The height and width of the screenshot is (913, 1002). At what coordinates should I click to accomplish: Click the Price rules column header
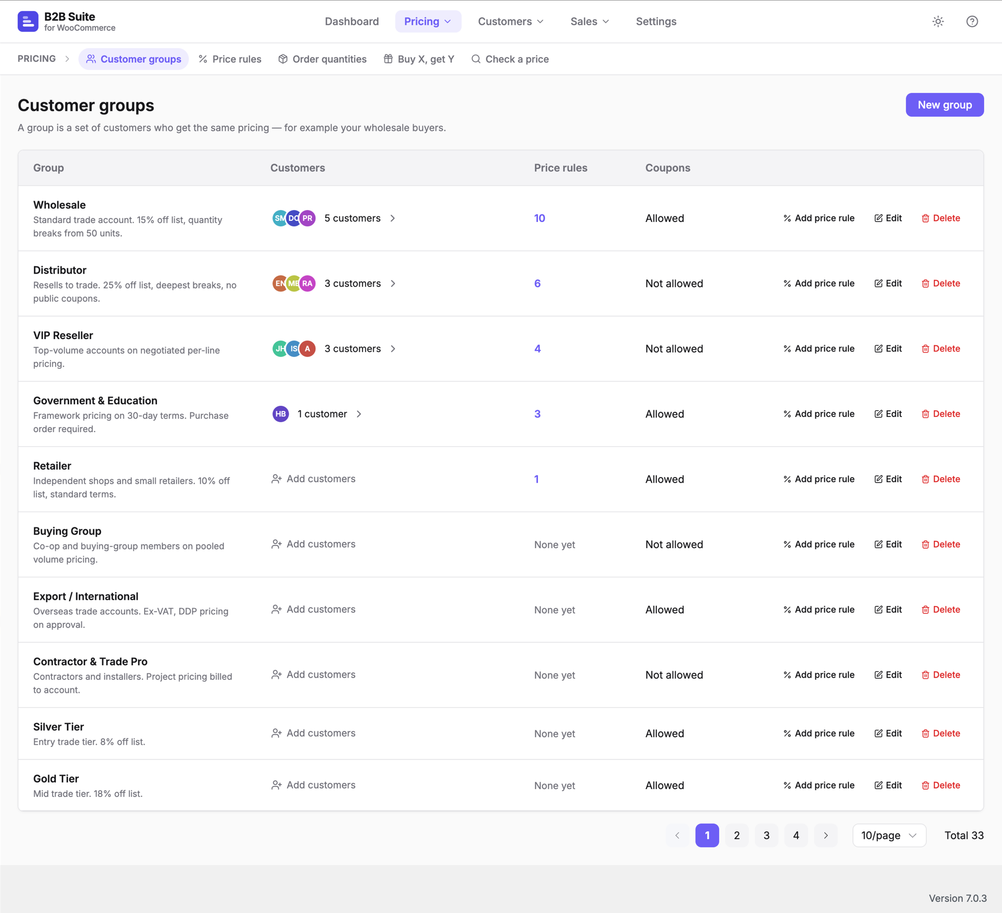point(560,168)
